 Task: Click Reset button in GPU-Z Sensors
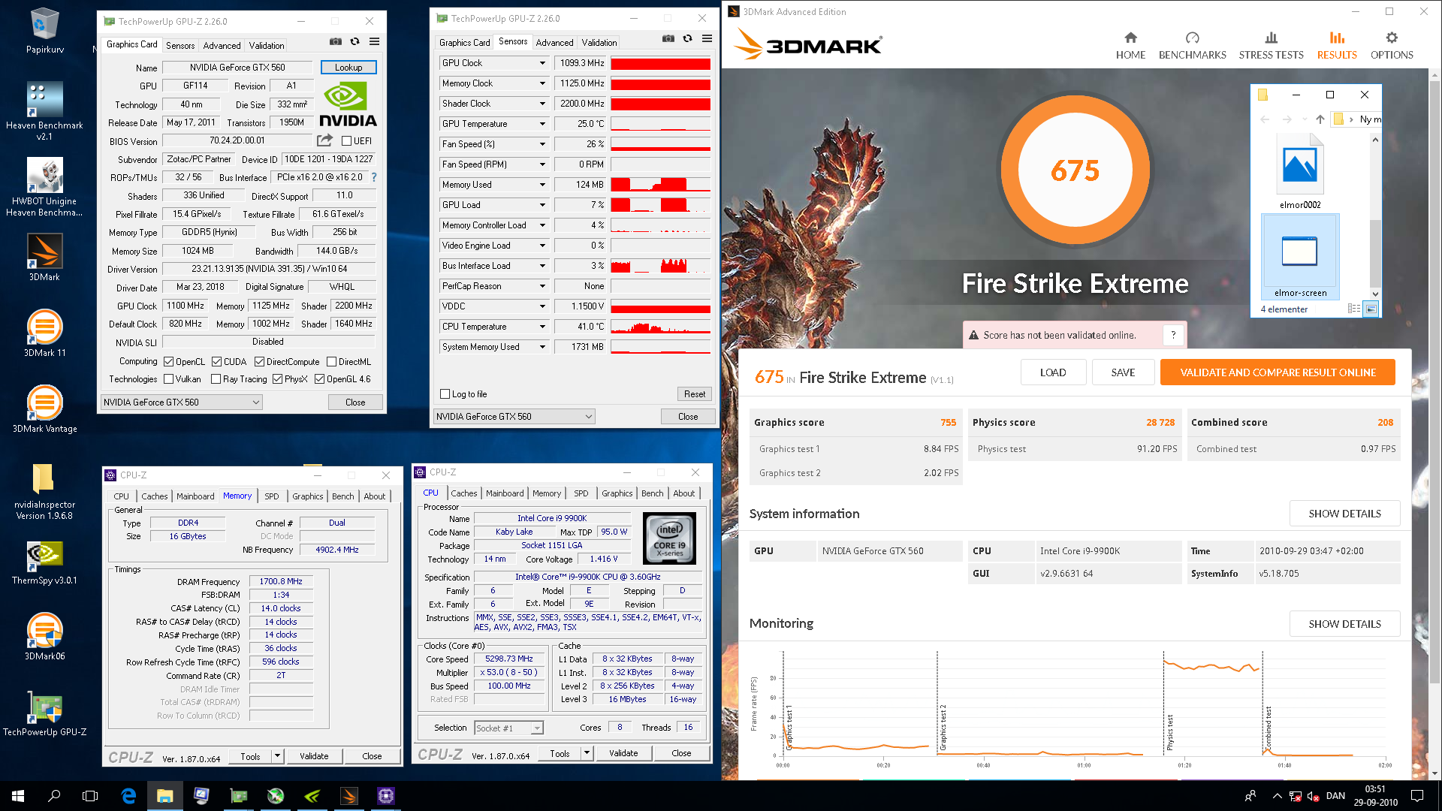695,394
